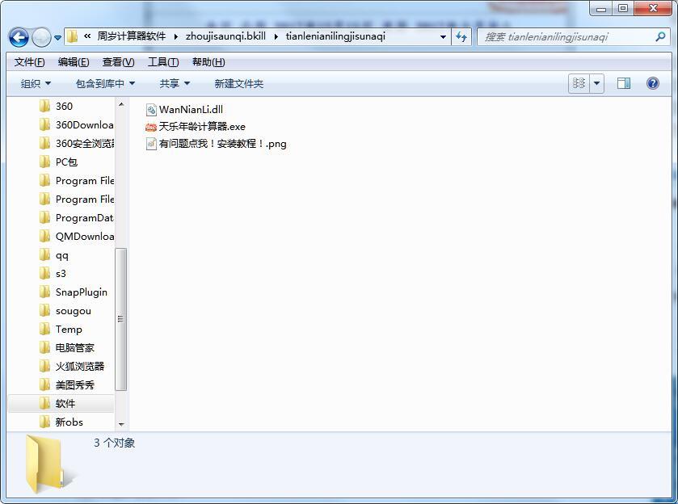
Task: Click tree scrollbar up arrow
Action: click(x=121, y=104)
